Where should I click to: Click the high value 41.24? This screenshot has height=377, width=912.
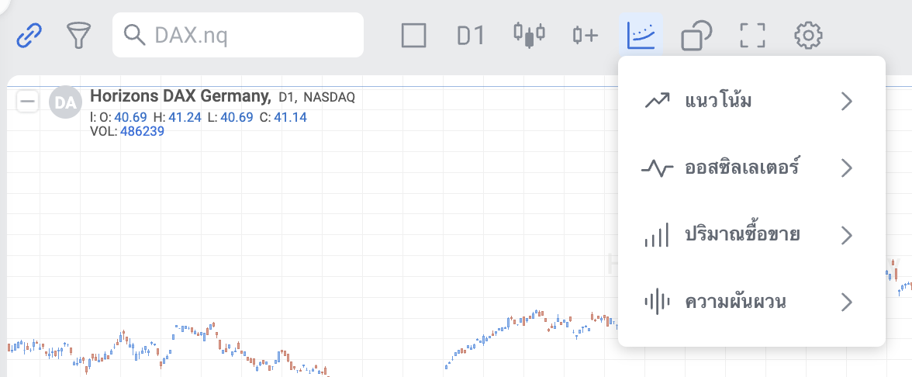pos(185,118)
